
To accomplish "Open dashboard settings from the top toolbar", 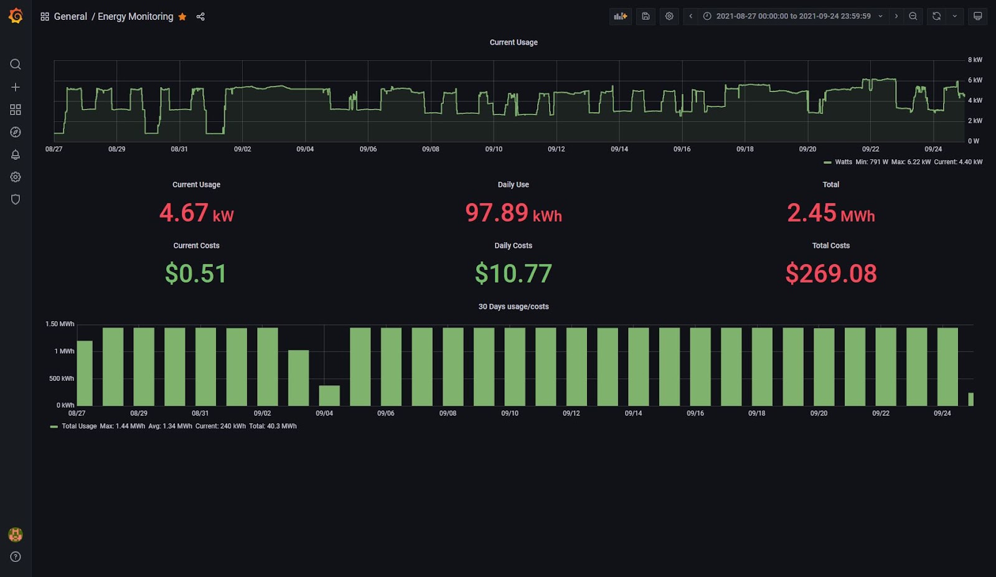I will point(669,16).
